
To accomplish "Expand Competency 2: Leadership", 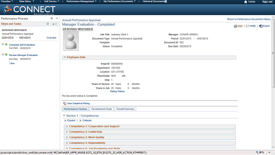I will [x=67, y=132].
